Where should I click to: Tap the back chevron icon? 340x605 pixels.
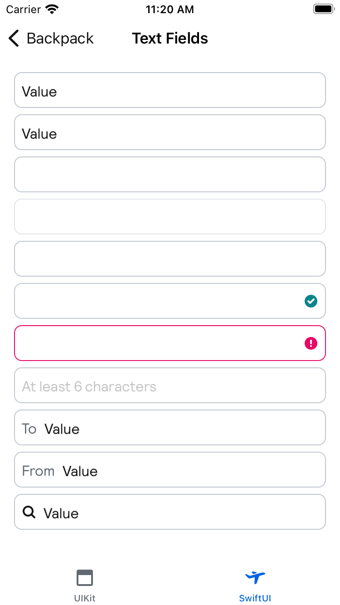pos(14,39)
